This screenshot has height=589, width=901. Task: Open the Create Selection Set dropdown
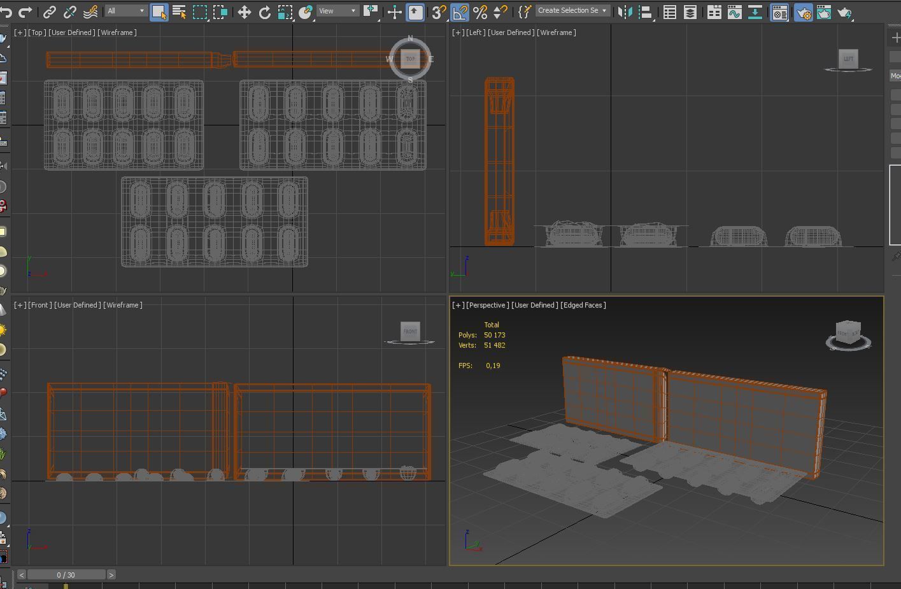572,11
